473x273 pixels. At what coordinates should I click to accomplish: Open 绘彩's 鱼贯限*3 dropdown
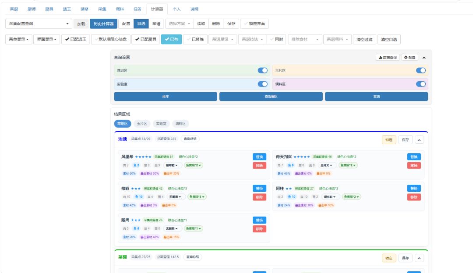tap(197, 197)
